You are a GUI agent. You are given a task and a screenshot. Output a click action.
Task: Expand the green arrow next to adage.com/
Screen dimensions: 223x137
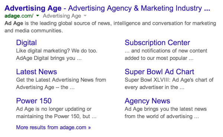38,16
